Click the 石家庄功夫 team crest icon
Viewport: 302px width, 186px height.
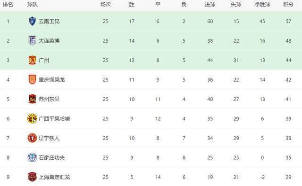click(32, 157)
